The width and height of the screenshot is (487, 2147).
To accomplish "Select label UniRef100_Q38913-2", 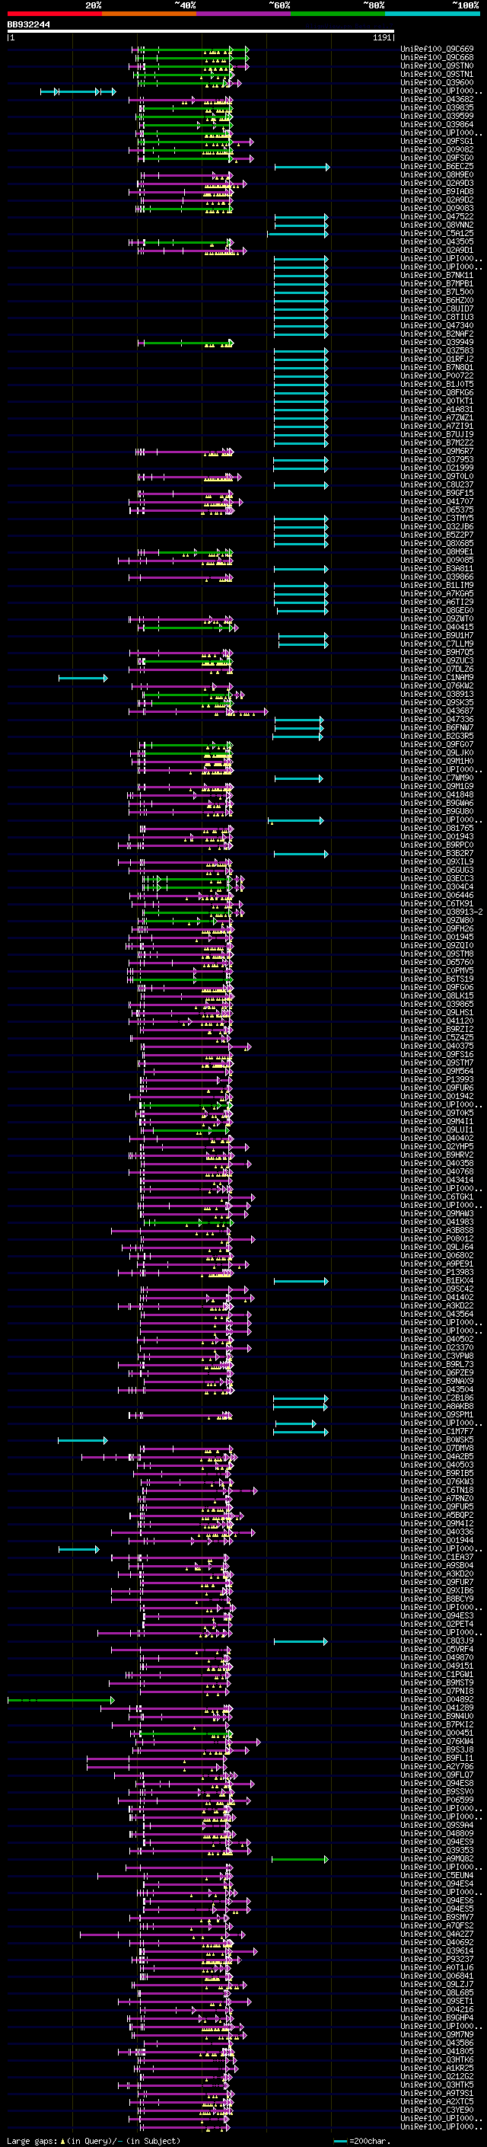I will tap(442, 912).
